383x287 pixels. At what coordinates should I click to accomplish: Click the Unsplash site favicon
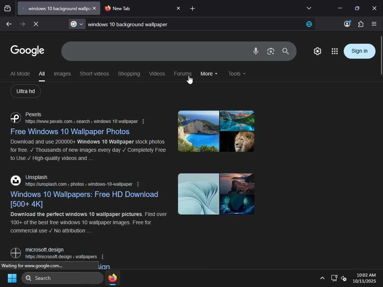coord(16,180)
